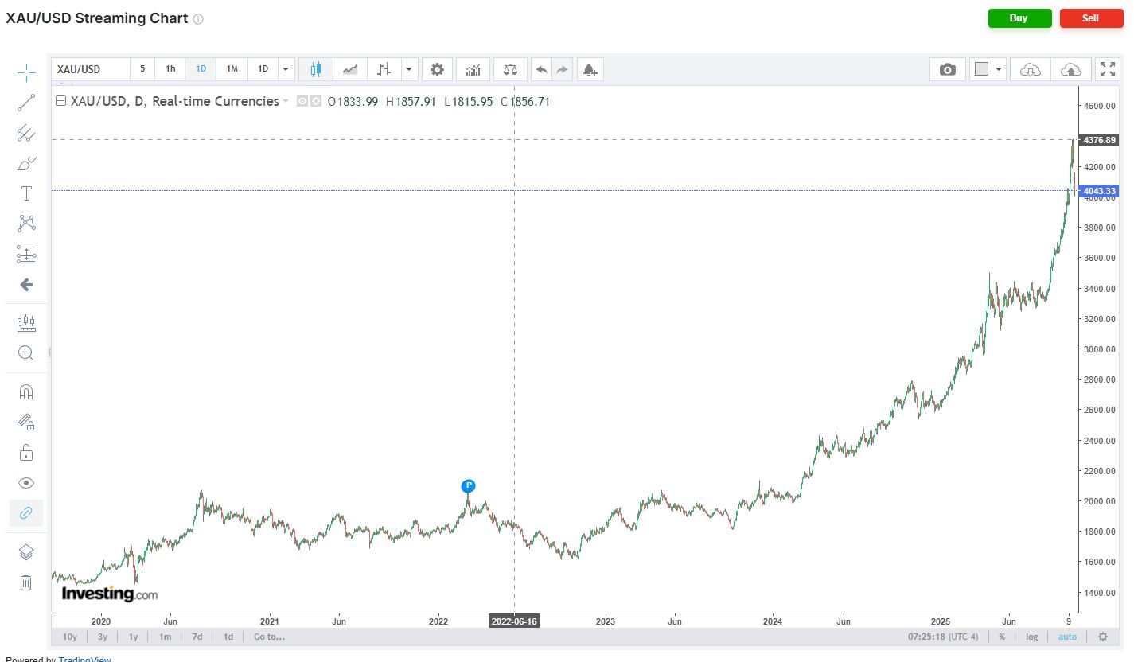Open the interval dropdown arrow

tap(286, 69)
